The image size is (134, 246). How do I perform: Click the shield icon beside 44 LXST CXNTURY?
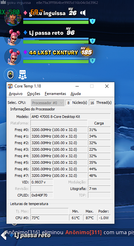point(92,60)
